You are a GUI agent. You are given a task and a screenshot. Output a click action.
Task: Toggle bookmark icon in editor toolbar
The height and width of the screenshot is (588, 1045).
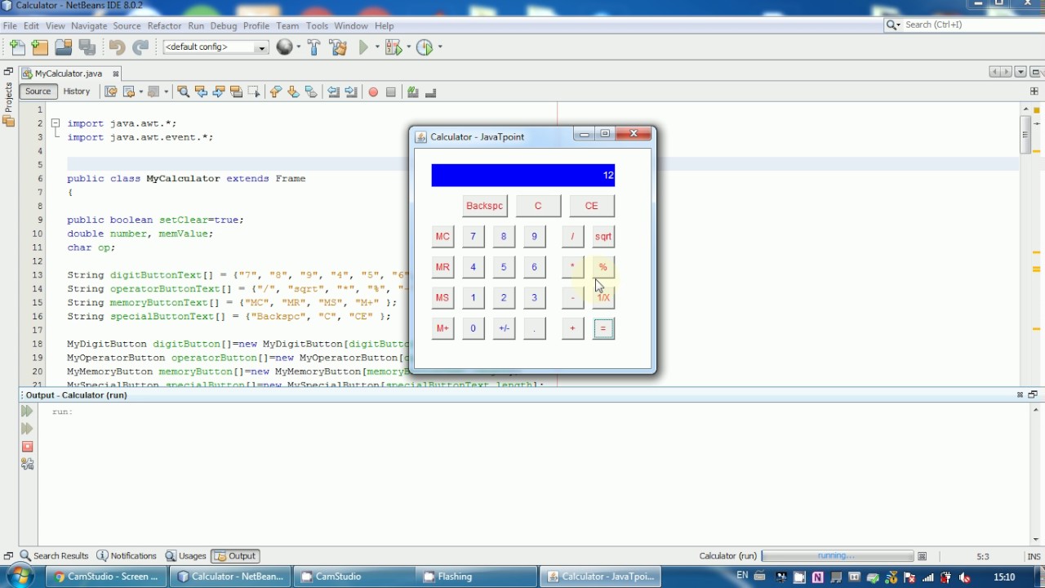point(311,91)
